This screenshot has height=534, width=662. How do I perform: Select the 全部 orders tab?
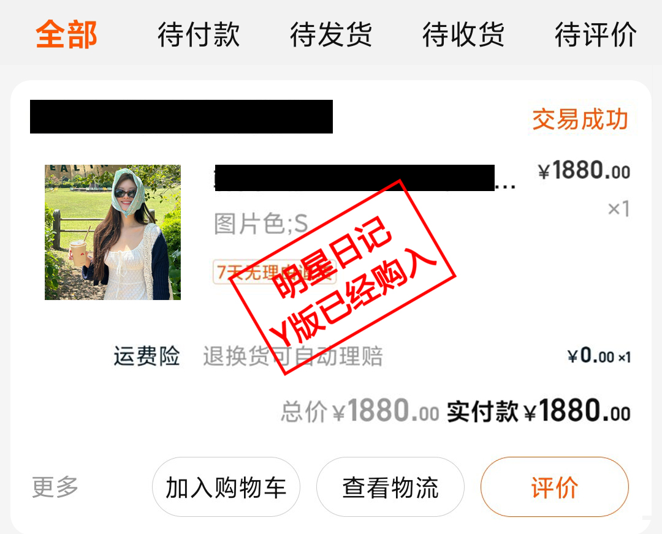click(67, 34)
